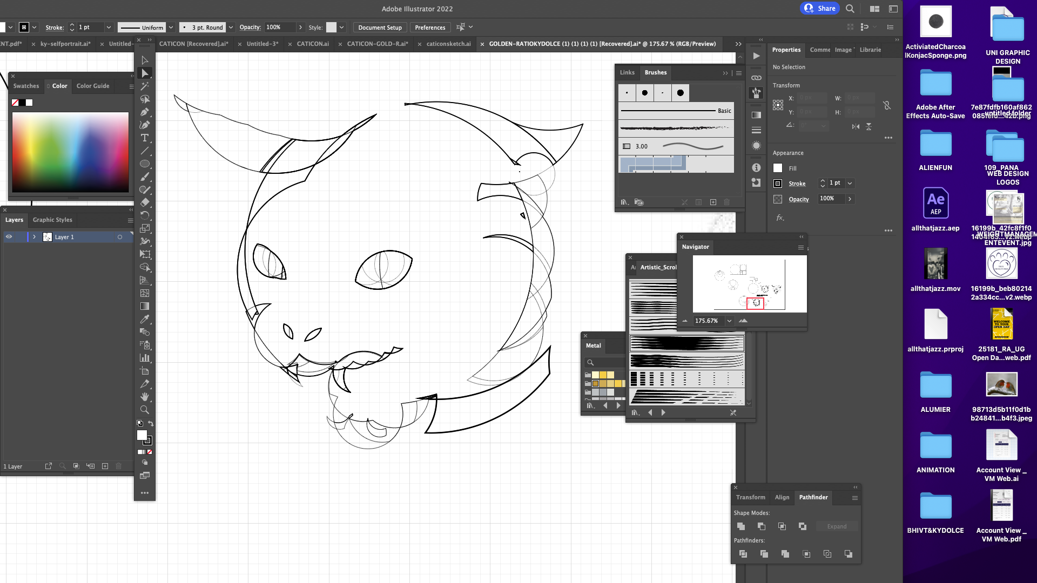Pick a color from the color spectrum

70,152
